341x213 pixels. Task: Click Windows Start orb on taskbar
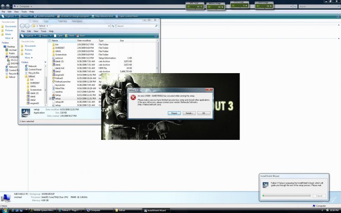[x=5, y=210]
